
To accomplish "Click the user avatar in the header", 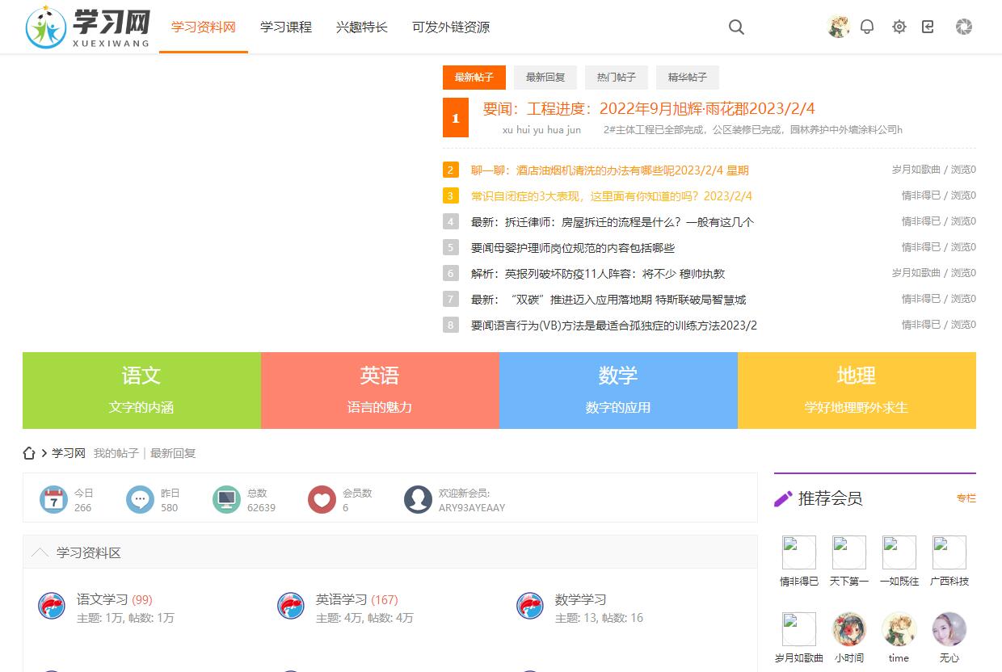I will point(838,27).
